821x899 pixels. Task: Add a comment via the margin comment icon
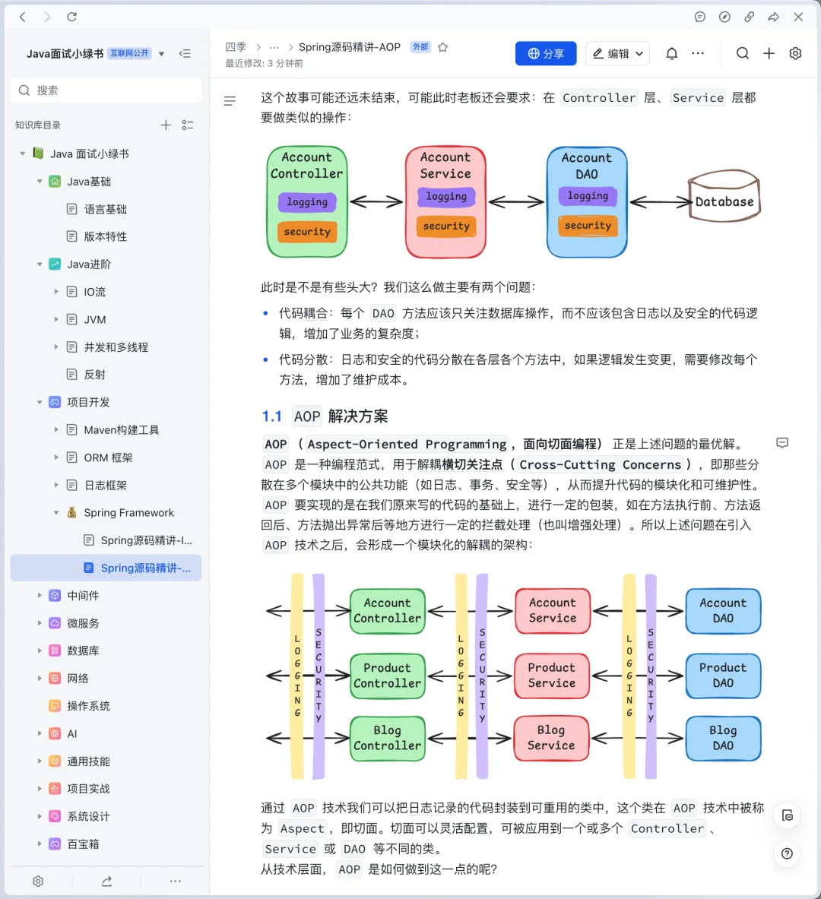[x=783, y=443]
